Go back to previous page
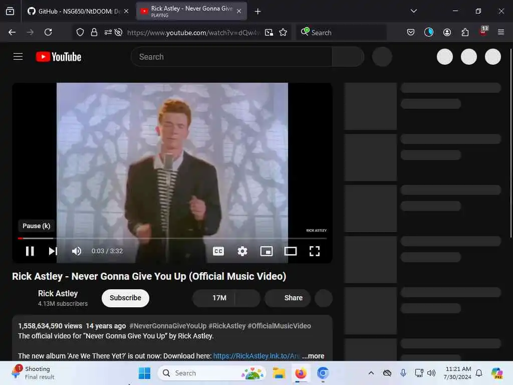 [12, 32]
